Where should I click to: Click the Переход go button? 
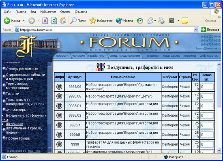click(210, 30)
